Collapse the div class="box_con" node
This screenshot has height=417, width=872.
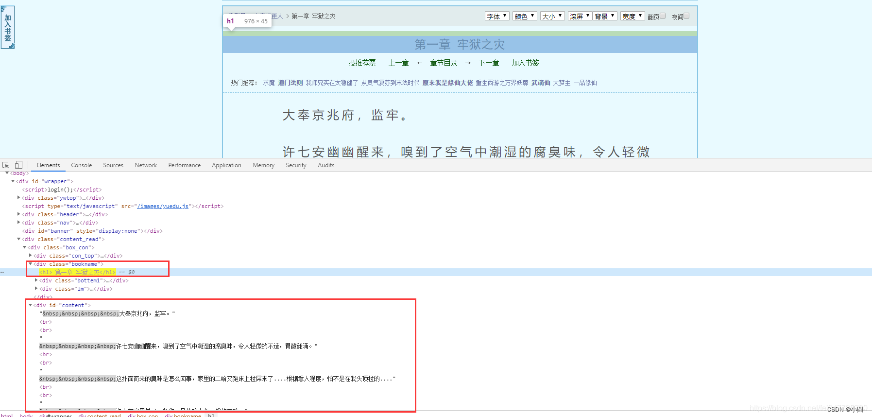24,247
